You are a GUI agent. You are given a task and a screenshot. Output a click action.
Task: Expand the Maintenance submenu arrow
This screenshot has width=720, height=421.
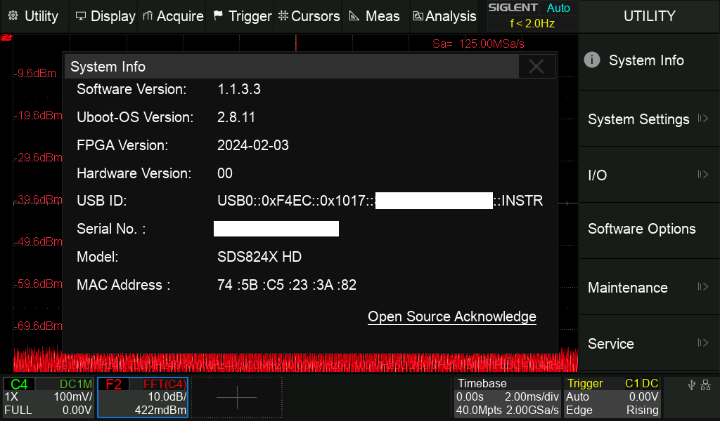[x=702, y=287]
